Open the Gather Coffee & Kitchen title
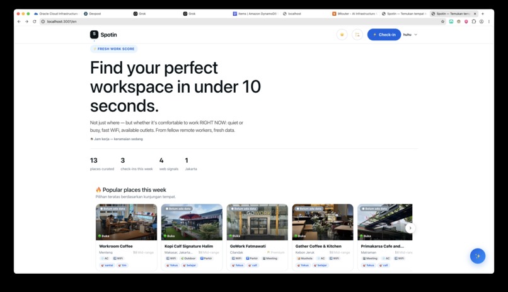 click(x=318, y=247)
